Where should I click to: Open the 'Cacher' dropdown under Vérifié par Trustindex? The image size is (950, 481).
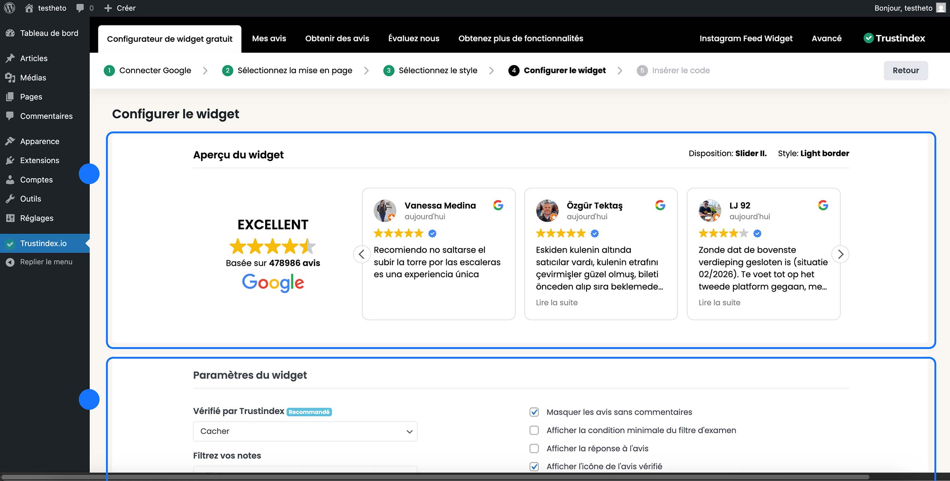305,431
